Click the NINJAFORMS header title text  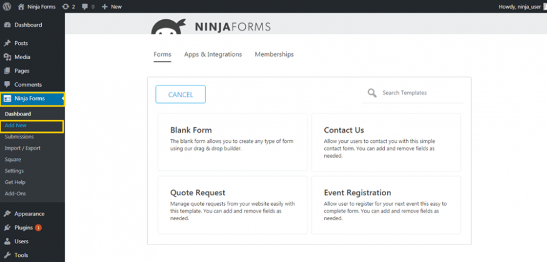233,27
